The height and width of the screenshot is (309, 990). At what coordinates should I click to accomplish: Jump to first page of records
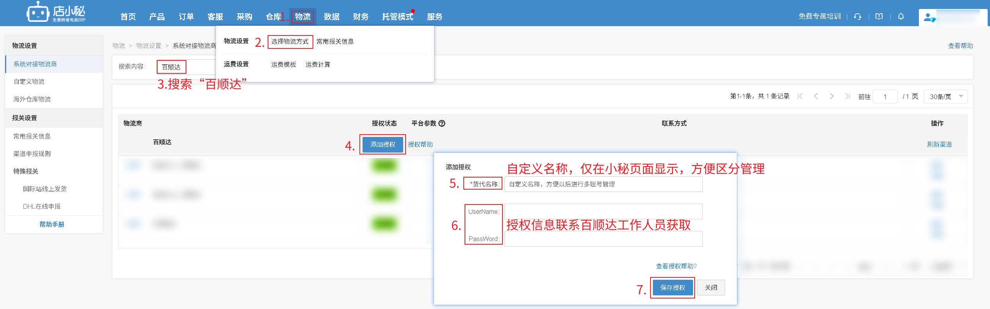800,96
